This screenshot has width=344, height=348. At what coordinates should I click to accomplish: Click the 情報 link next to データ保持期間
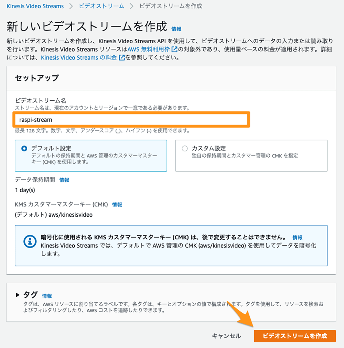[64, 180]
